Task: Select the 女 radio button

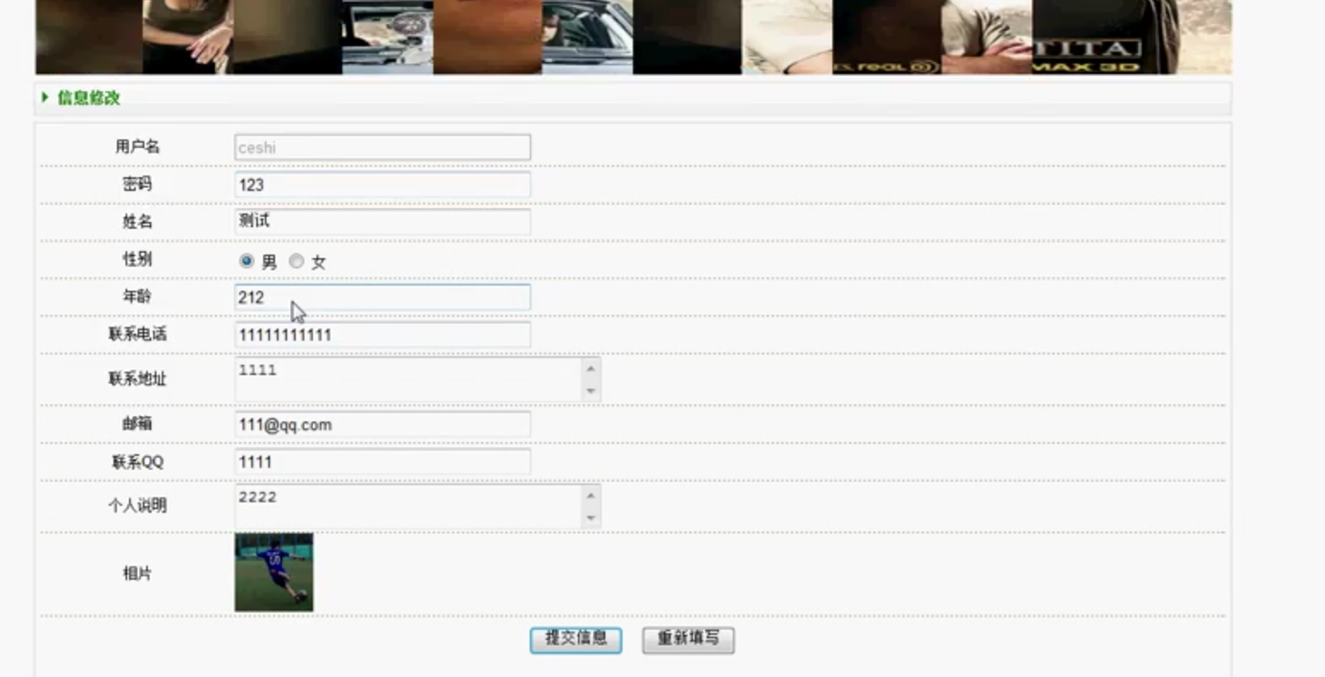Action: click(x=297, y=261)
